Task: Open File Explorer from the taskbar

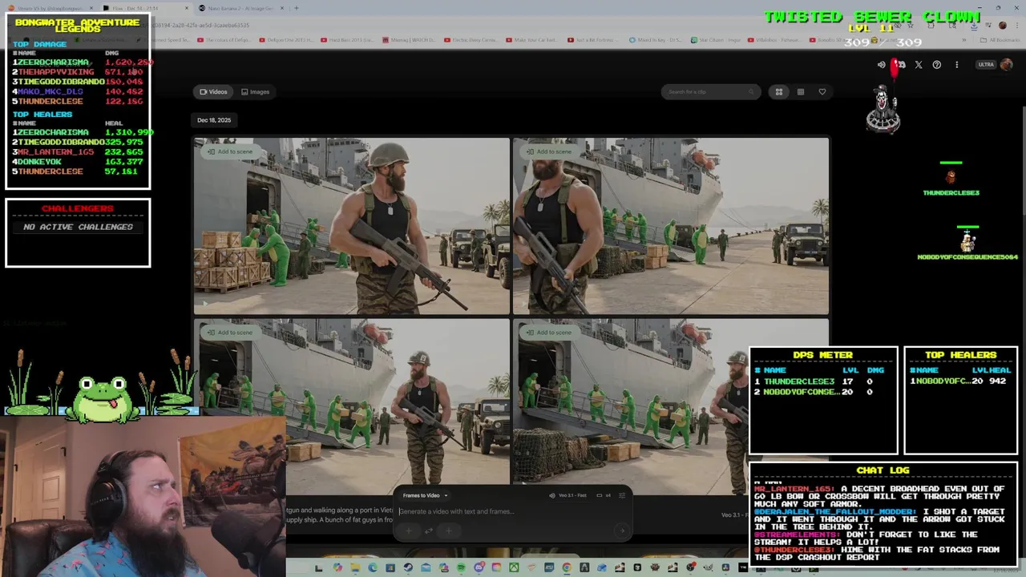Action: click(355, 567)
